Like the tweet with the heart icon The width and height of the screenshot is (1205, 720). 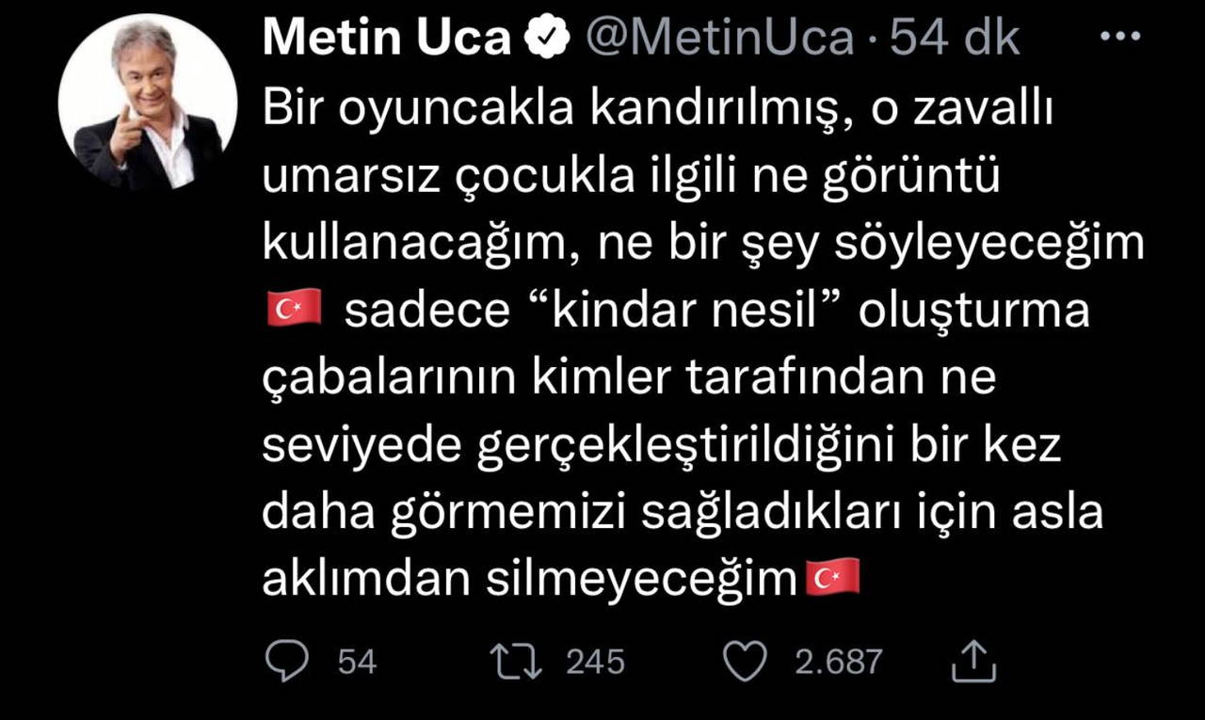click(x=745, y=662)
